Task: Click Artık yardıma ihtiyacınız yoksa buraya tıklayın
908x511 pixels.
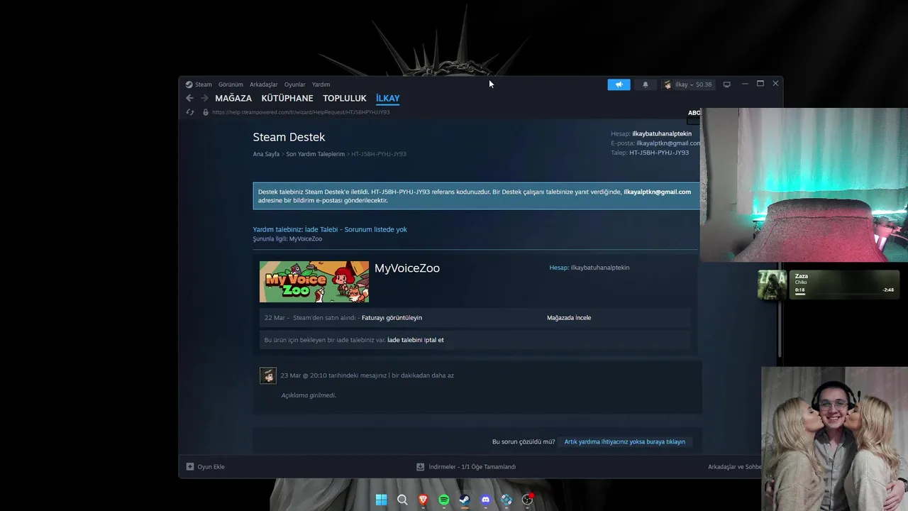Action: [625, 441]
